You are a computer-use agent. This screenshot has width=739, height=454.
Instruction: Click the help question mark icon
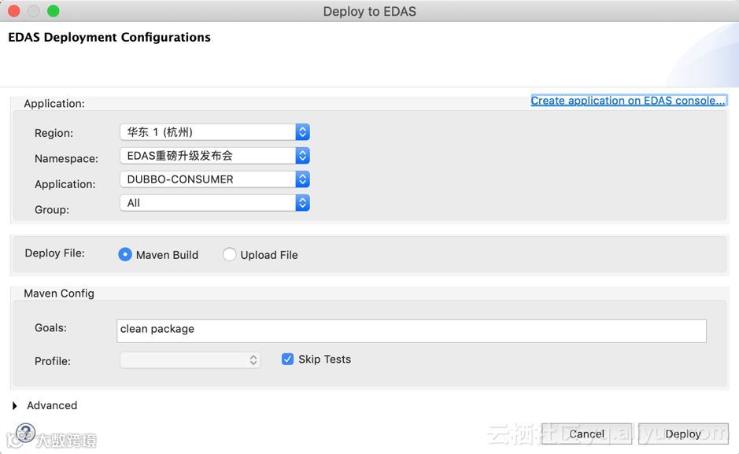[25, 432]
